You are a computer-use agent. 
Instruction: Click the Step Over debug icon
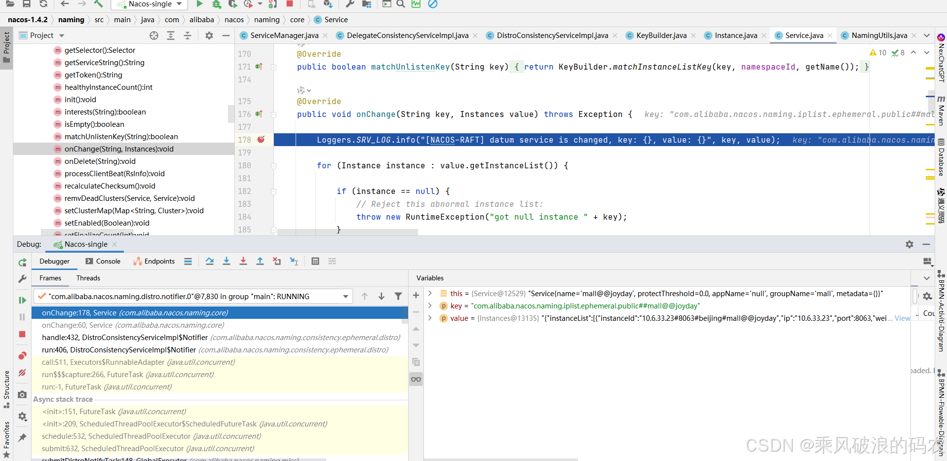point(210,262)
